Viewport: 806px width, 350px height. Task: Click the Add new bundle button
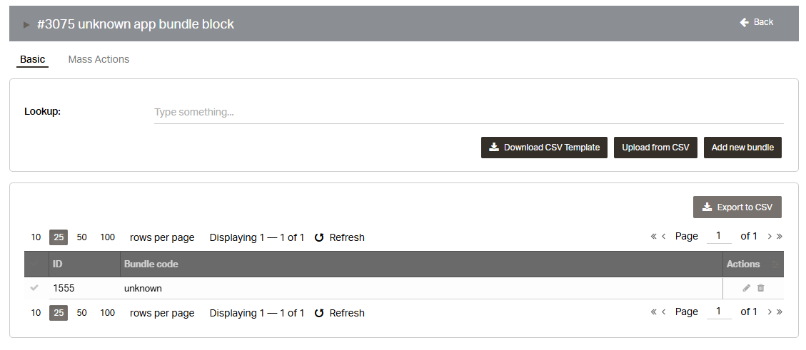[x=742, y=148]
